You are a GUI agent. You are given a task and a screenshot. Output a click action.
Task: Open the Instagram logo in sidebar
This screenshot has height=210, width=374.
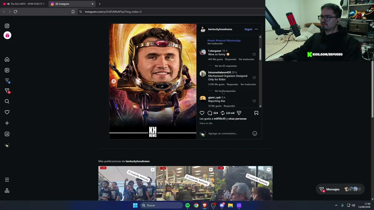tap(7, 26)
